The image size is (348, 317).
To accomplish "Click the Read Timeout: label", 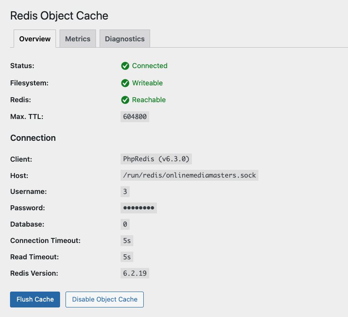I will (x=35, y=257).
